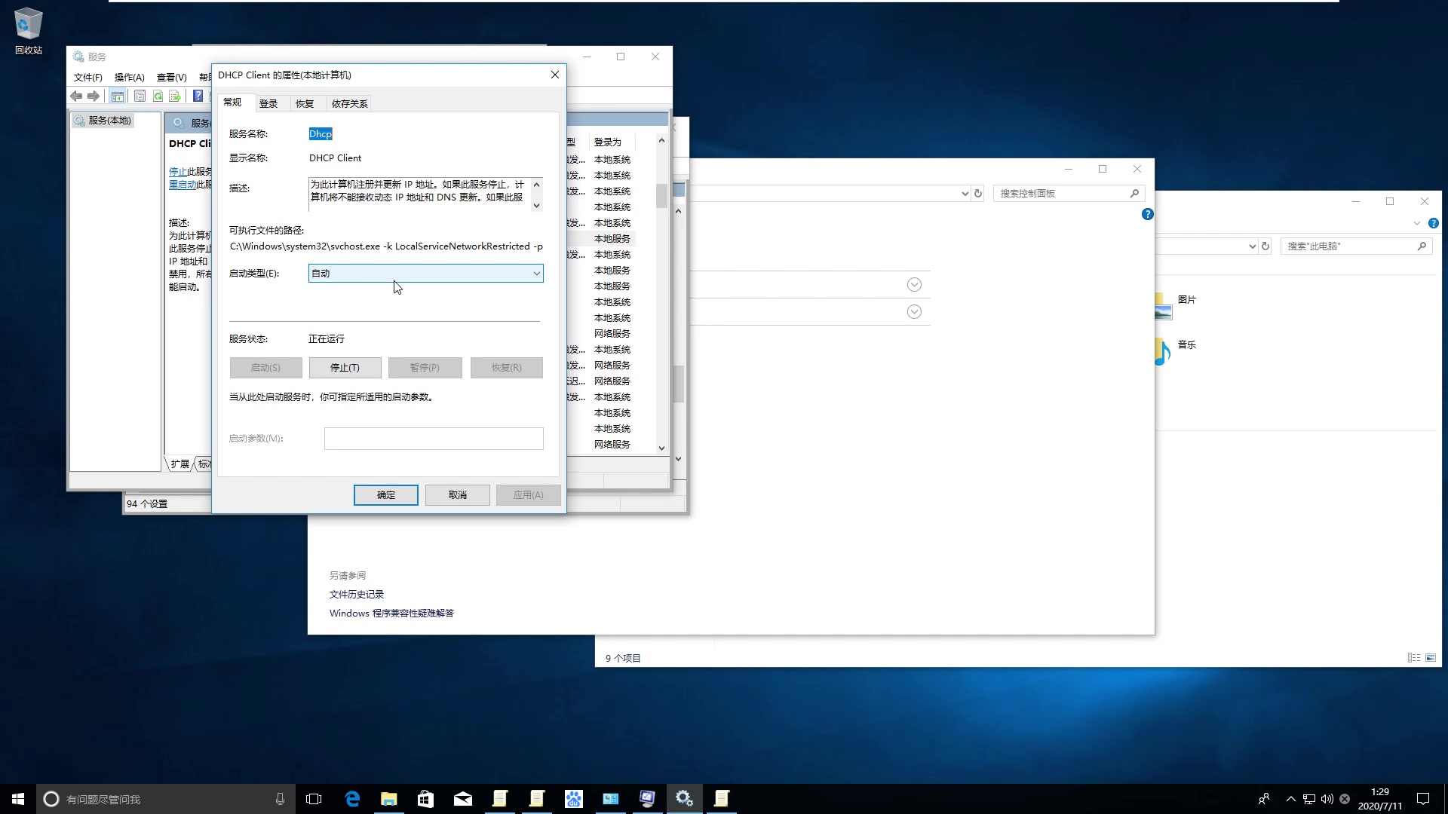The height and width of the screenshot is (814, 1448).
Task: Click the Cortana search box on taskbar
Action: pos(165,799)
